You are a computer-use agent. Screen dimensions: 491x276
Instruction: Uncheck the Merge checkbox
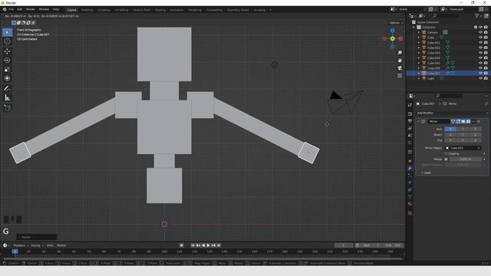(x=446, y=159)
